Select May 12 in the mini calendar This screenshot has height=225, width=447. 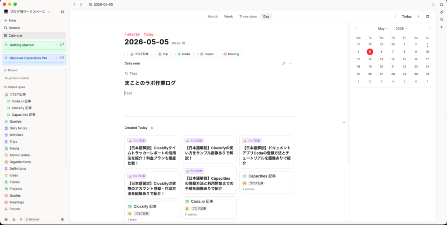pos(370,59)
